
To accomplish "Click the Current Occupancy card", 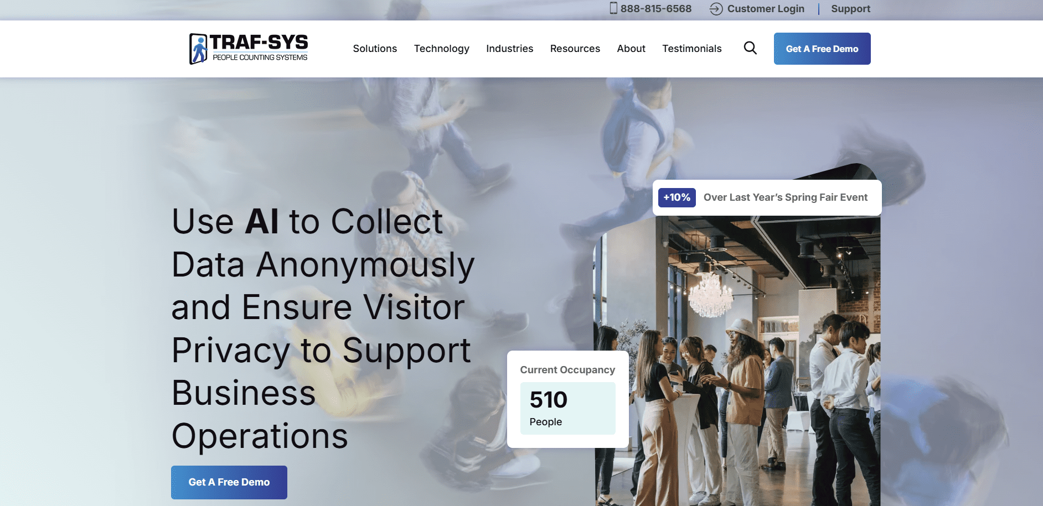I will pos(568,399).
